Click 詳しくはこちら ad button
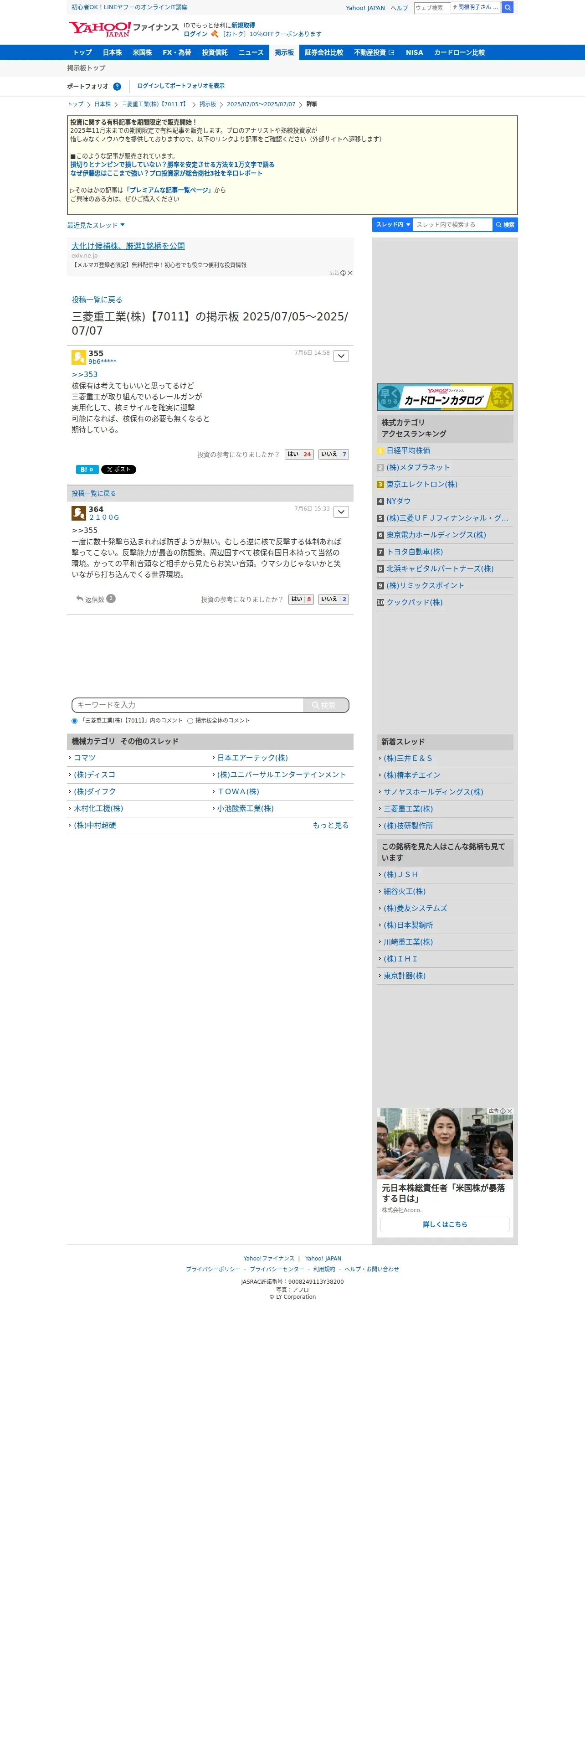Screen dimensions: 585x1756 [445, 1224]
